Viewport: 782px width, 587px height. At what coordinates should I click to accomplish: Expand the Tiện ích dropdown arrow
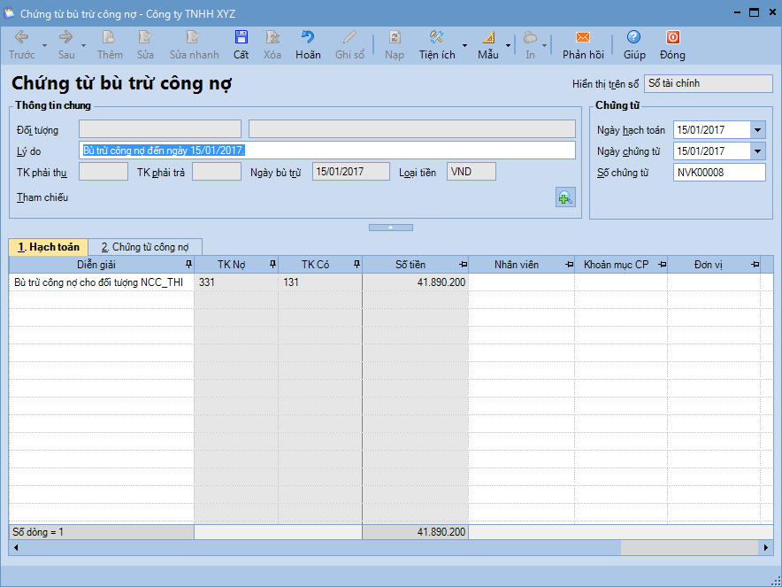click(464, 45)
